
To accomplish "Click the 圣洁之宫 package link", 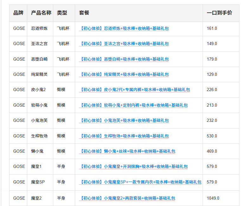I will point(124,43).
